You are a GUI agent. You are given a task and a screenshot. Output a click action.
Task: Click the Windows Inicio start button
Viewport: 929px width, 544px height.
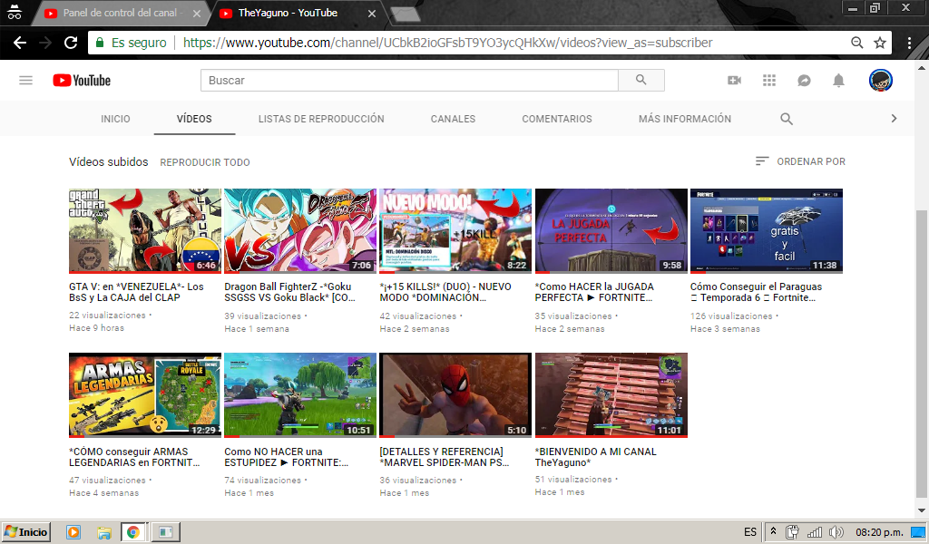26,531
